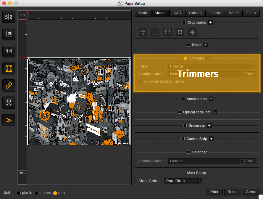Screen dimensions: 263x199
Task: Click the 1:1 actual size icon
Action: click(x=9, y=52)
